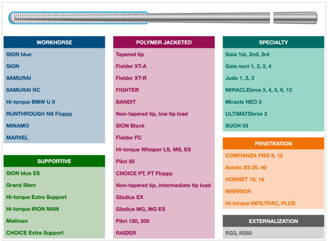The height and width of the screenshot is (241, 328).
Task: Click 'Hi-torque BMW U II' text
Action: point(31,102)
